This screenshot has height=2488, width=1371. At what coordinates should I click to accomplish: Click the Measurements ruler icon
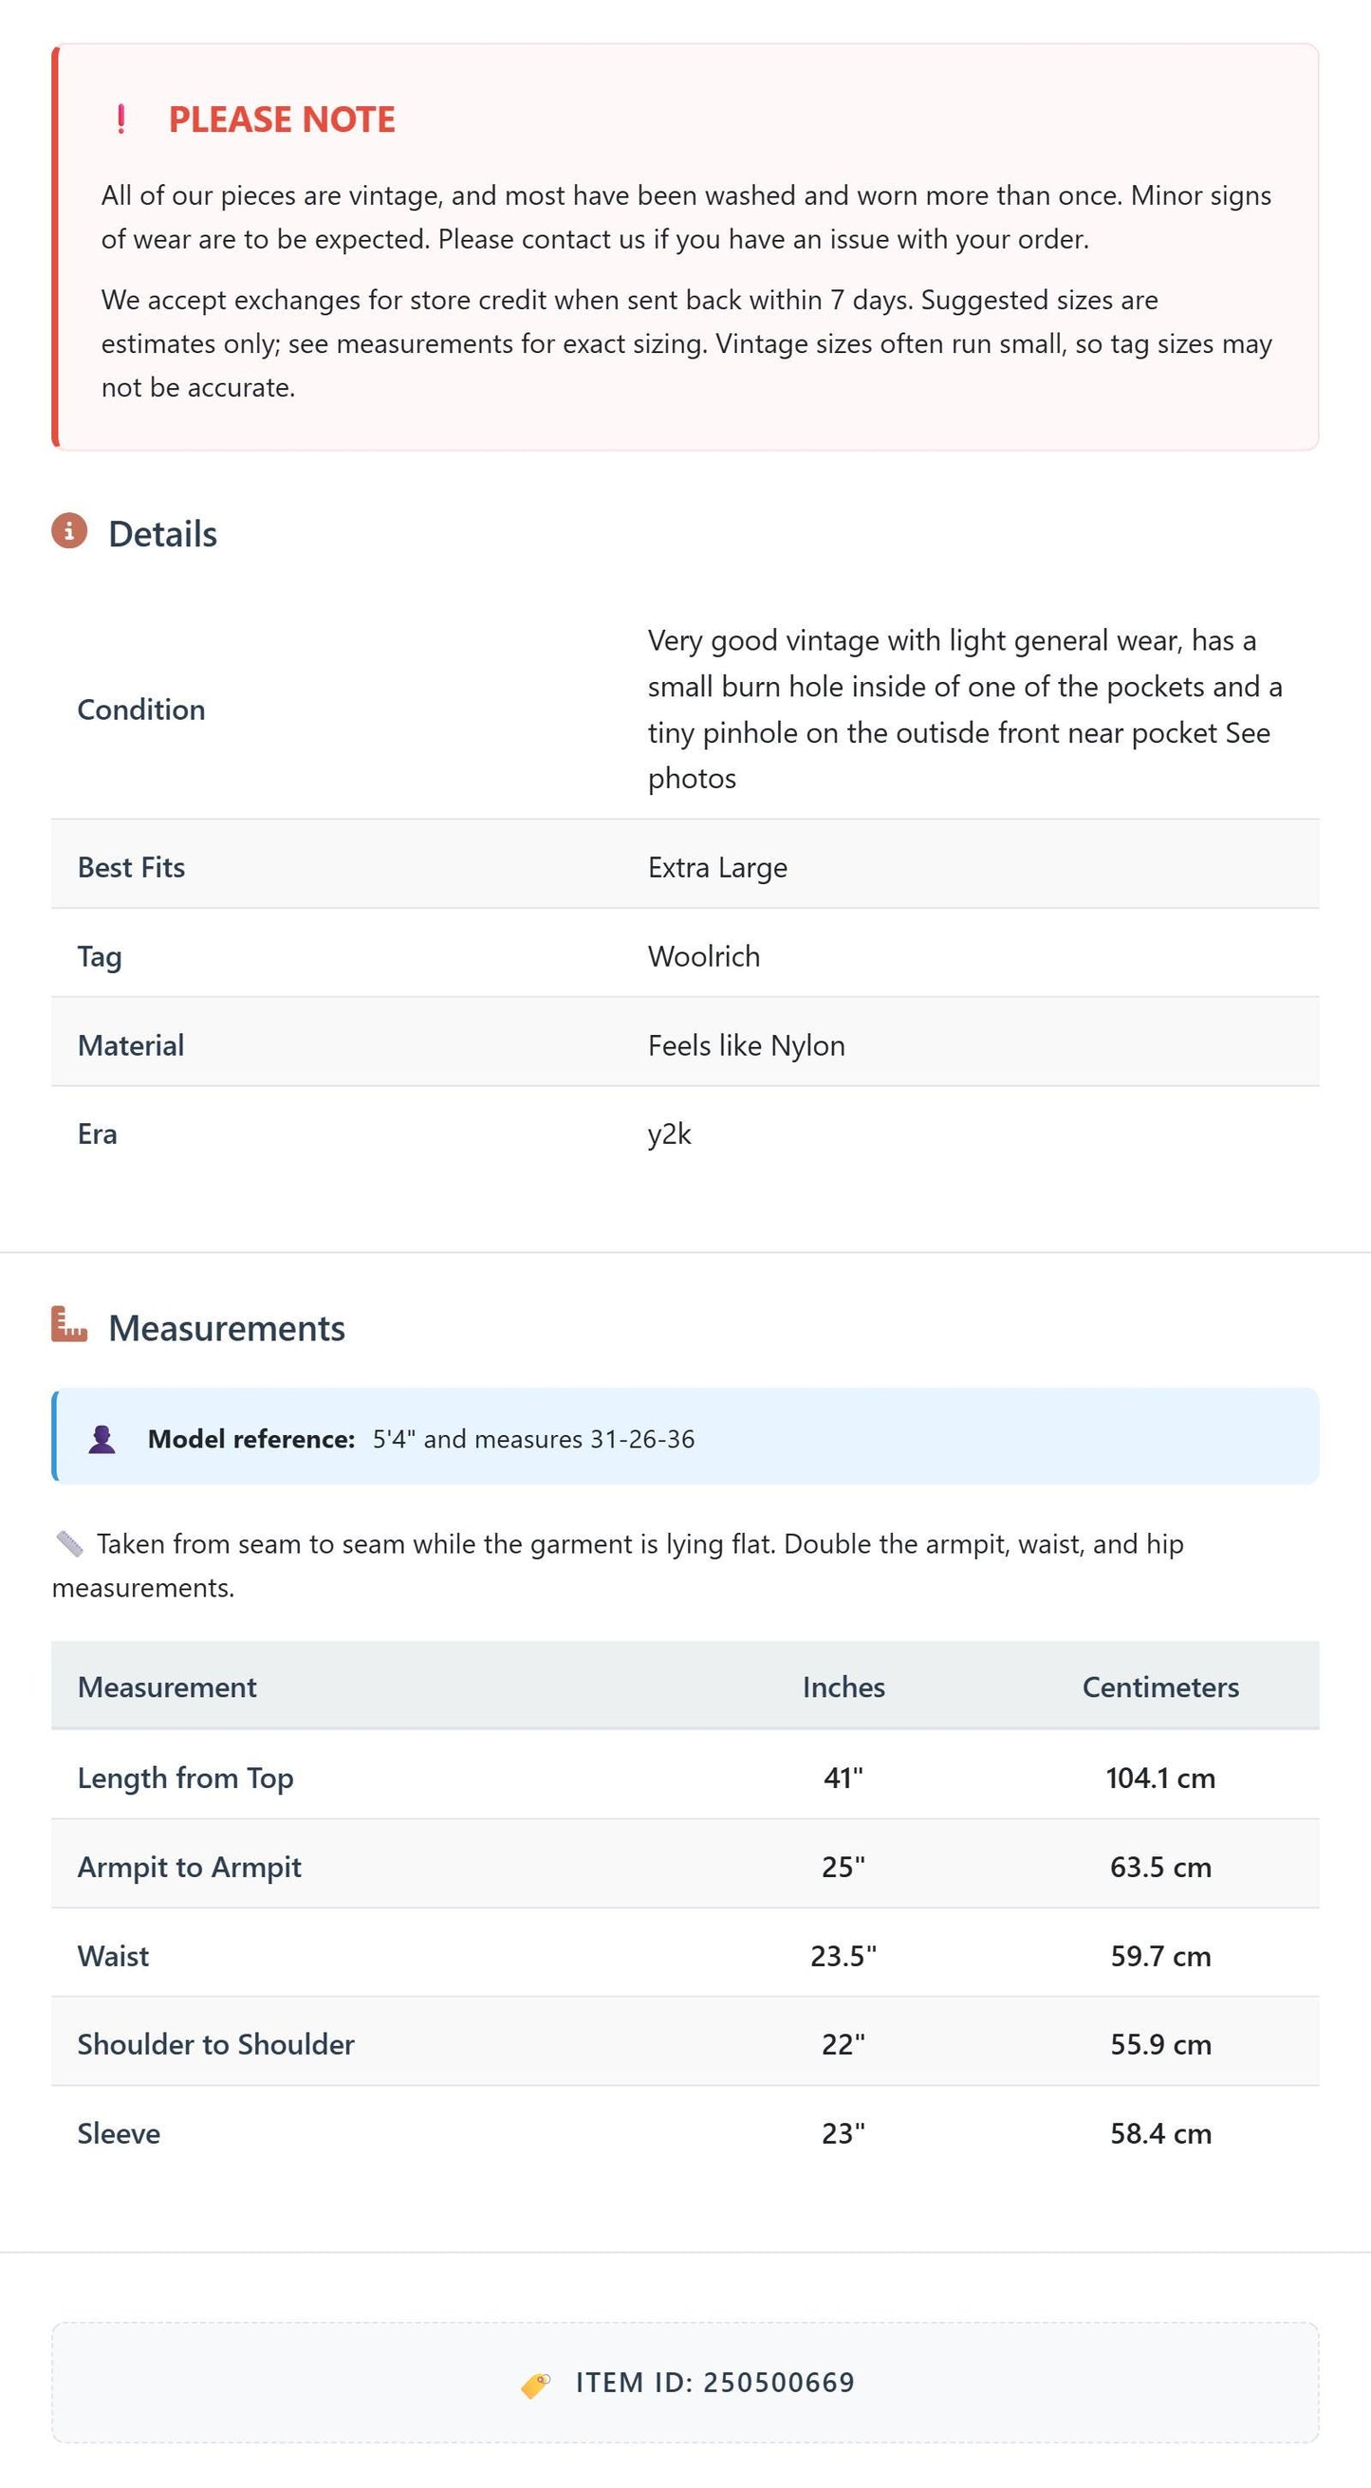point(69,1324)
